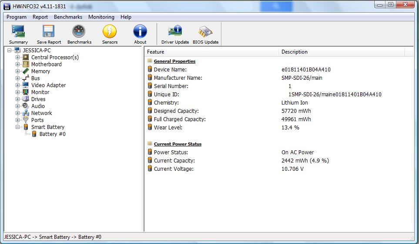Click the status bar path text

click(x=53, y=237)
